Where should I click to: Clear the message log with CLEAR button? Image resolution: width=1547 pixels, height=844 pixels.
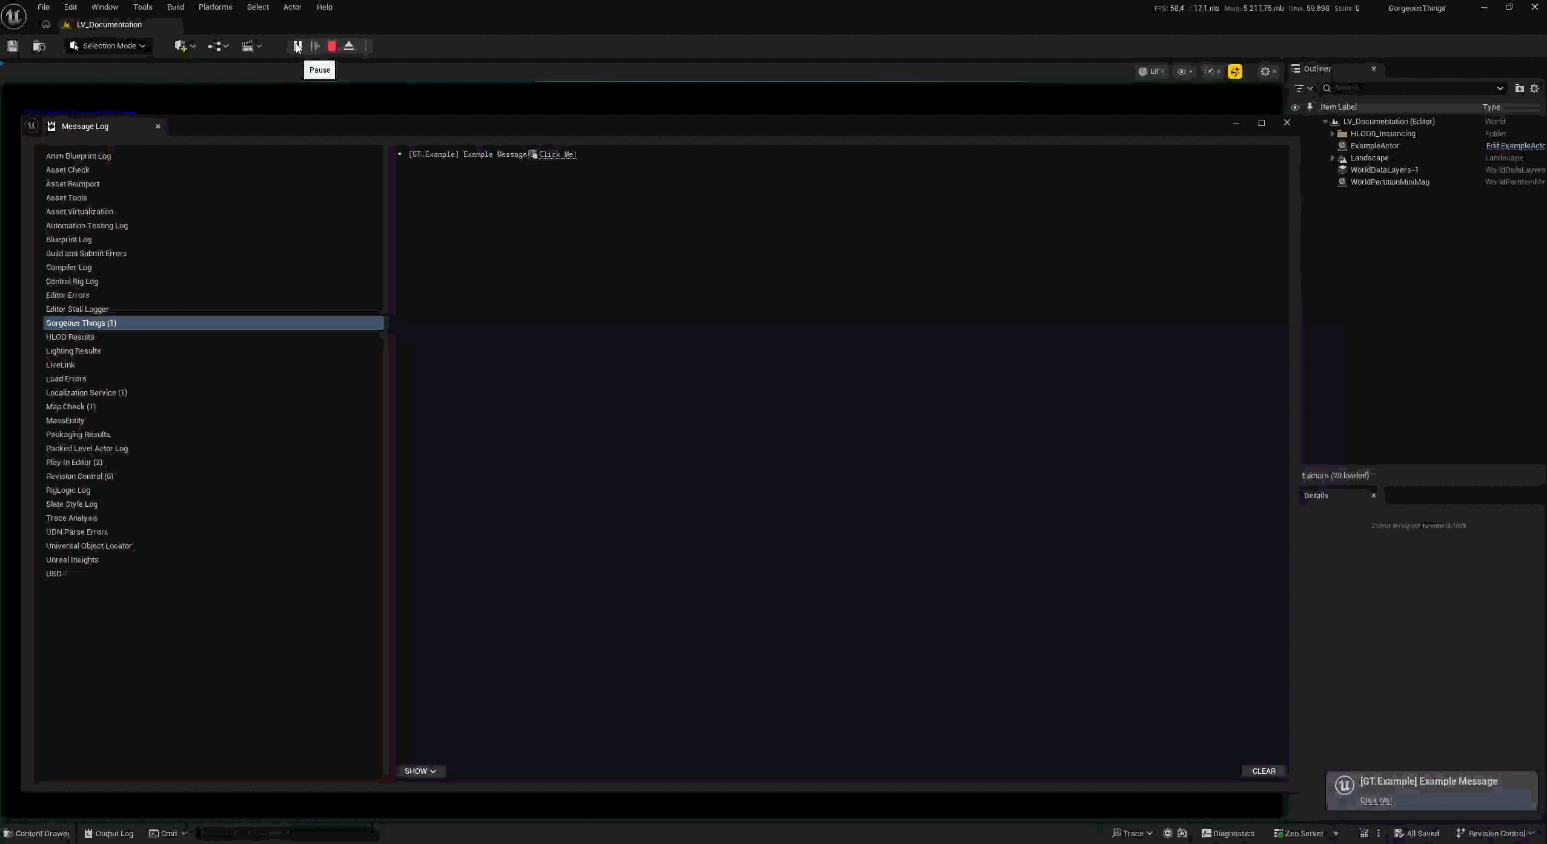click(x=1264, y=771)
